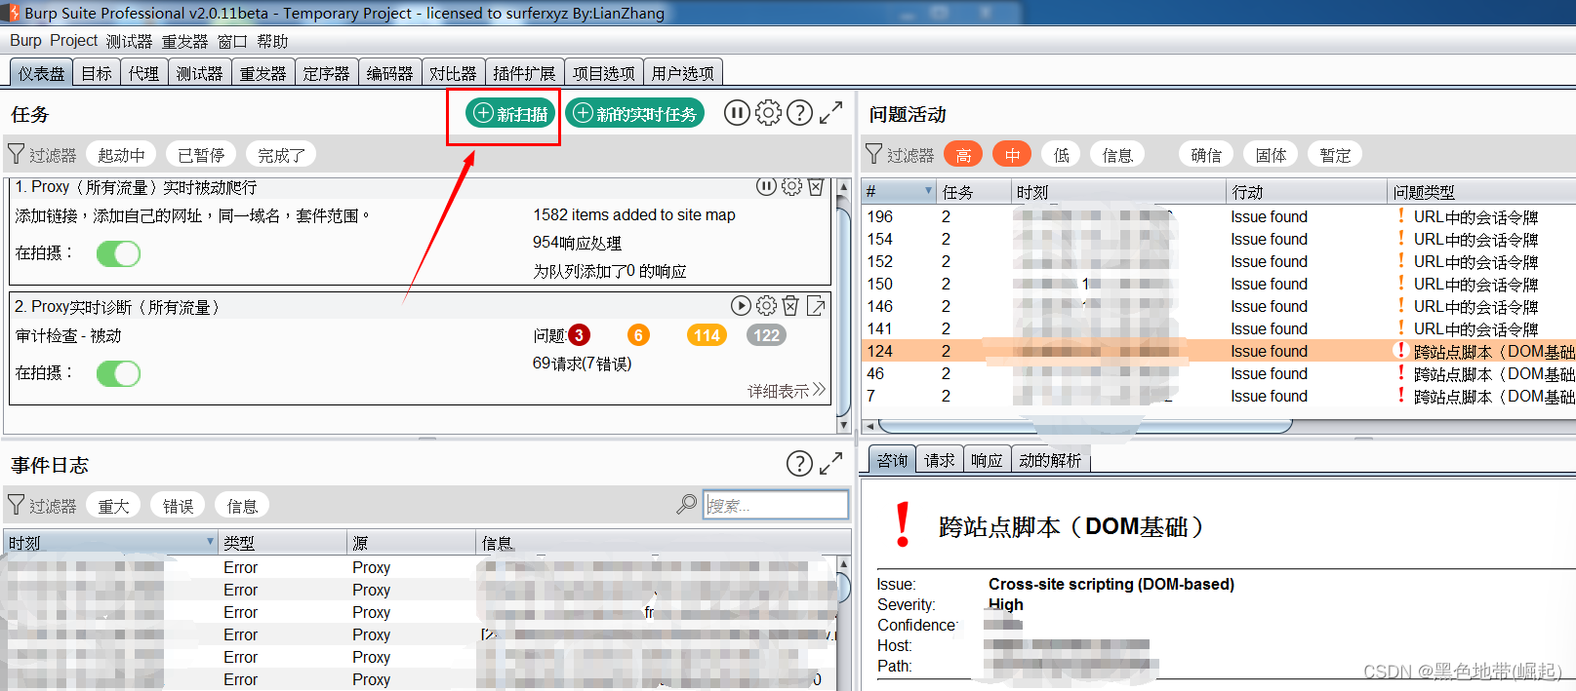Open settings gear of task 2 live audit
Image resolution: width=1576 pixels, height=691 pixels.
(767, 306)
